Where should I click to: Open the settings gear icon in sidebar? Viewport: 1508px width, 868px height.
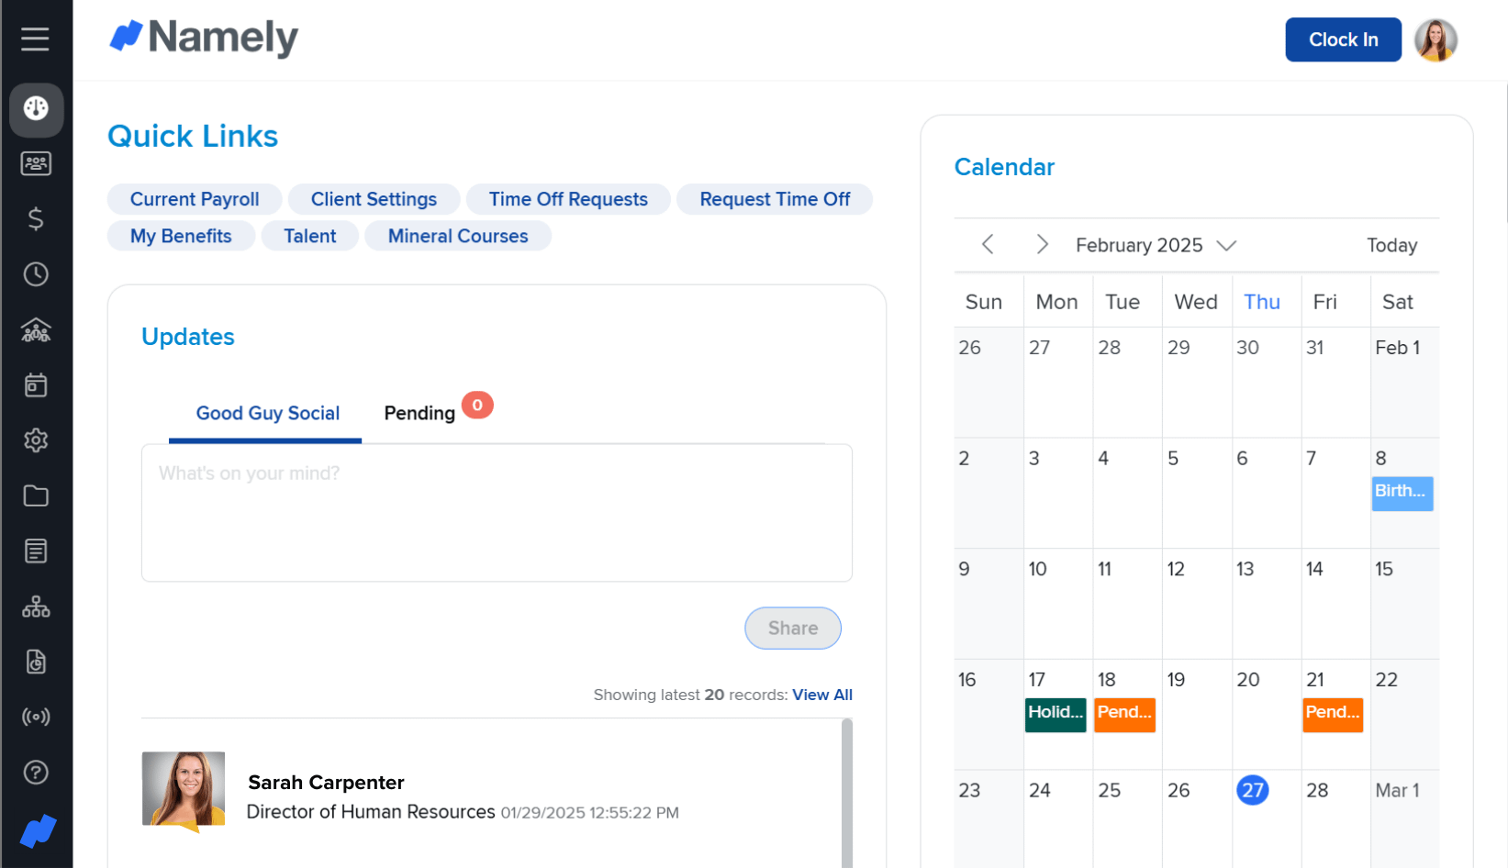36,440
